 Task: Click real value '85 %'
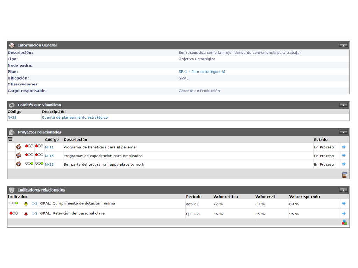tap(260, 214)
